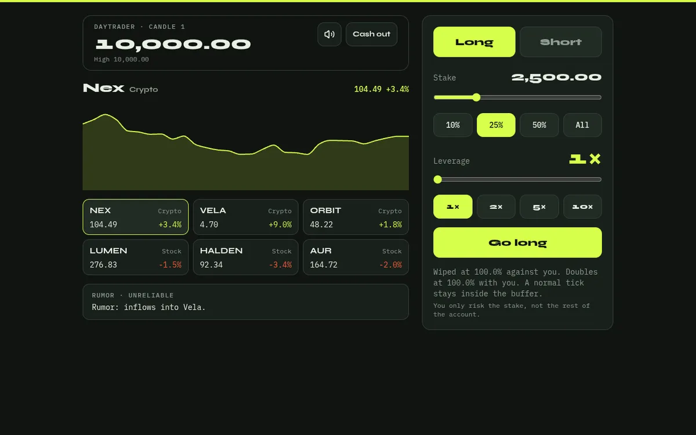Choose 10x leverage

tap(582, 206)
